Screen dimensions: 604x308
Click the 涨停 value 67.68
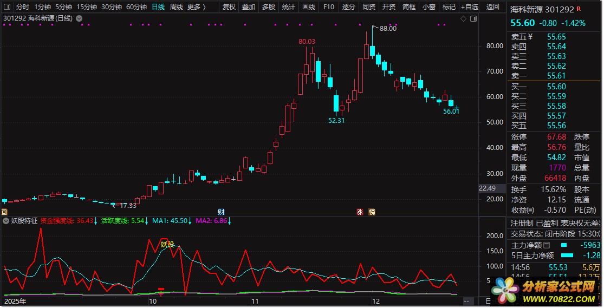coord(557,137)
